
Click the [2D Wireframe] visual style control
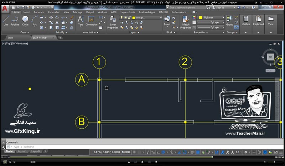(20, 43)
